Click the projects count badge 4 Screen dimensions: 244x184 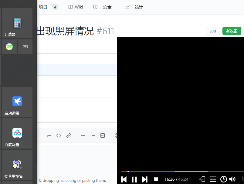click(55, 7)
